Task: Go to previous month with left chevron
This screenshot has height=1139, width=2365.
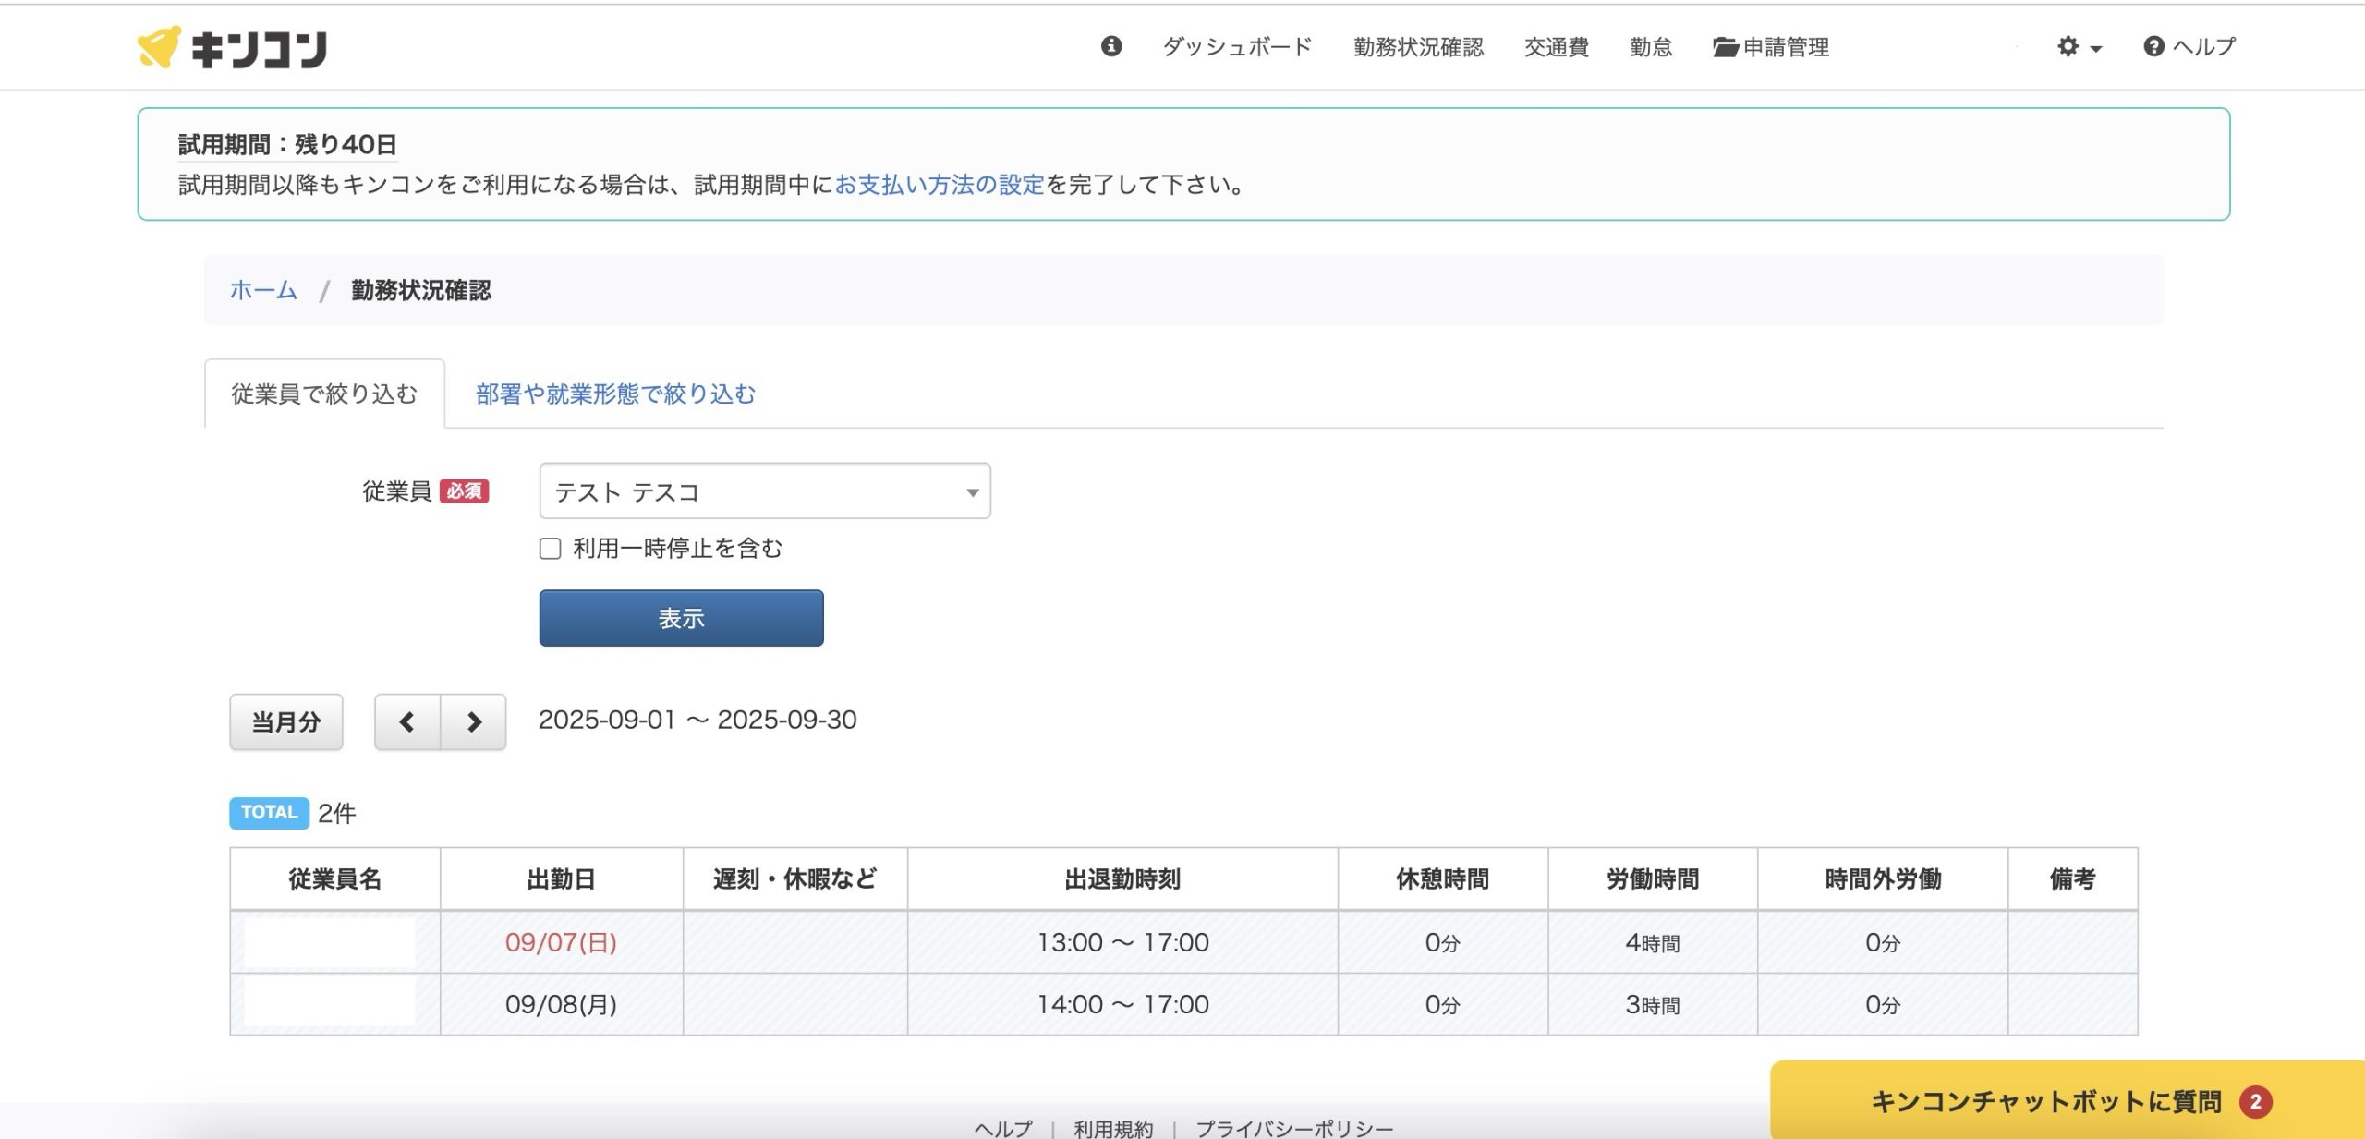Action: point(406,721)
